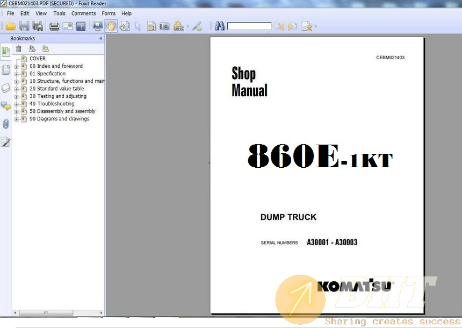Click the Save floppy disk icon

[24, 26]
